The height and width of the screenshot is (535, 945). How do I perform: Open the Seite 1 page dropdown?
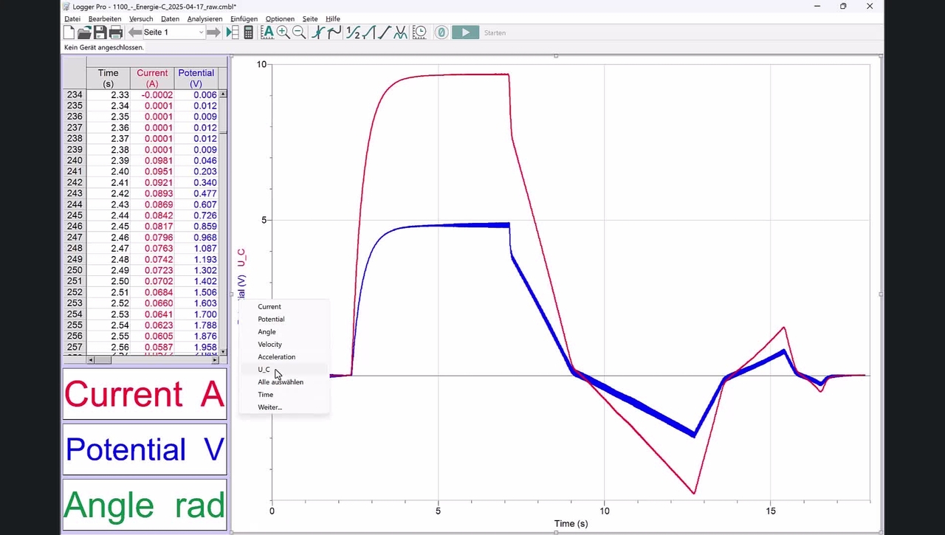(173, 32)
